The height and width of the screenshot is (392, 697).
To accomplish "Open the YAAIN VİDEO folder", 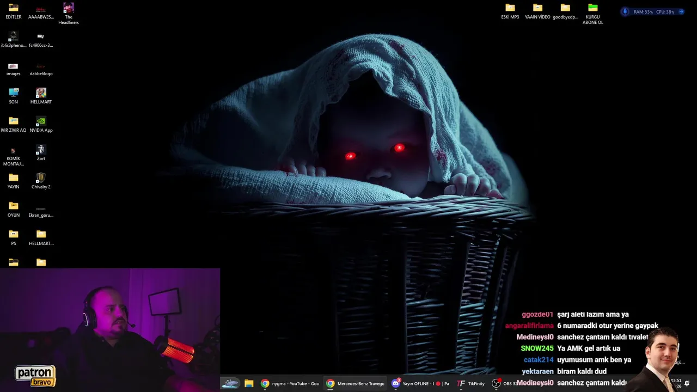I will pyautogui.click(x=537, y=11).
